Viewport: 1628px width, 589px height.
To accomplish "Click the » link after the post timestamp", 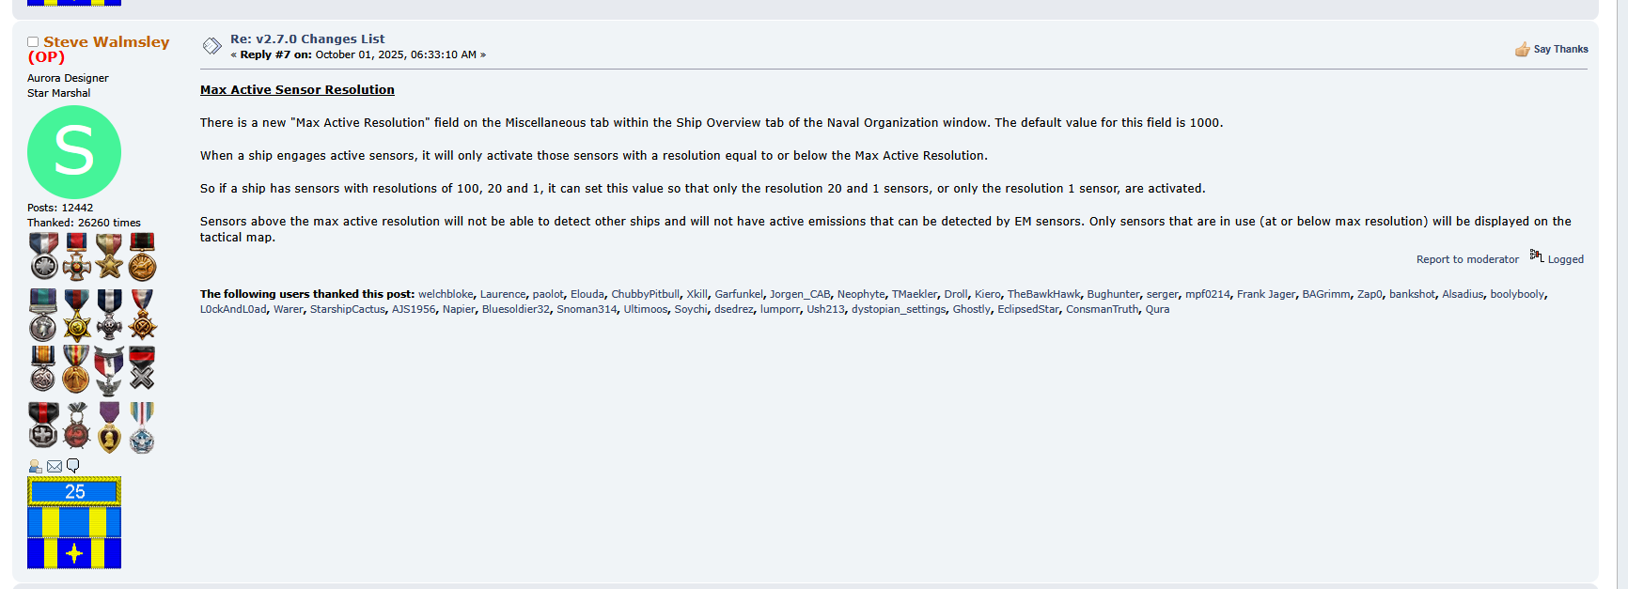I will [483, 54].
